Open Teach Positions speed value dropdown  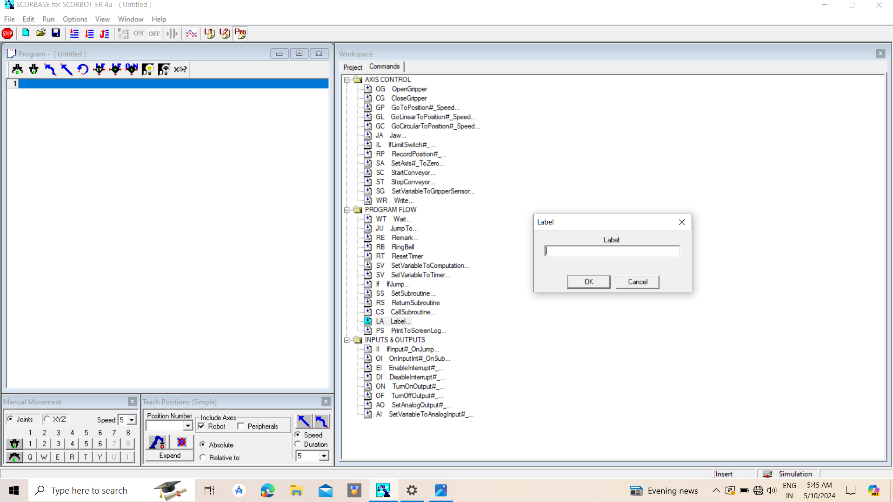(x=324, y=456)
